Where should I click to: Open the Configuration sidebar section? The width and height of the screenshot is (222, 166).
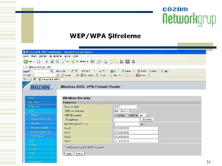click(41, 106)
